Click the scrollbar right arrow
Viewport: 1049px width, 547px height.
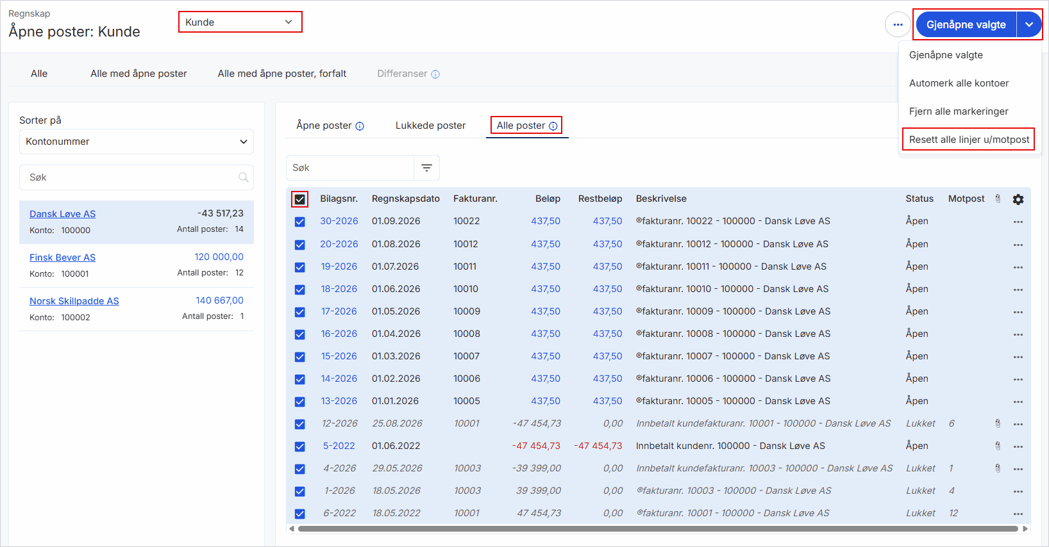click(x=1025, y=529)
